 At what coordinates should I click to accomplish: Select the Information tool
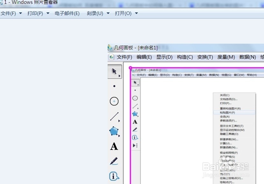(x=114, y=176)
